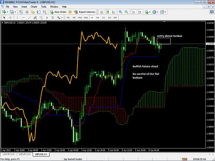Switch to the CHFJPY,H4 chart tab
This screenshot has height=161, width=215.
pos(9,154)
